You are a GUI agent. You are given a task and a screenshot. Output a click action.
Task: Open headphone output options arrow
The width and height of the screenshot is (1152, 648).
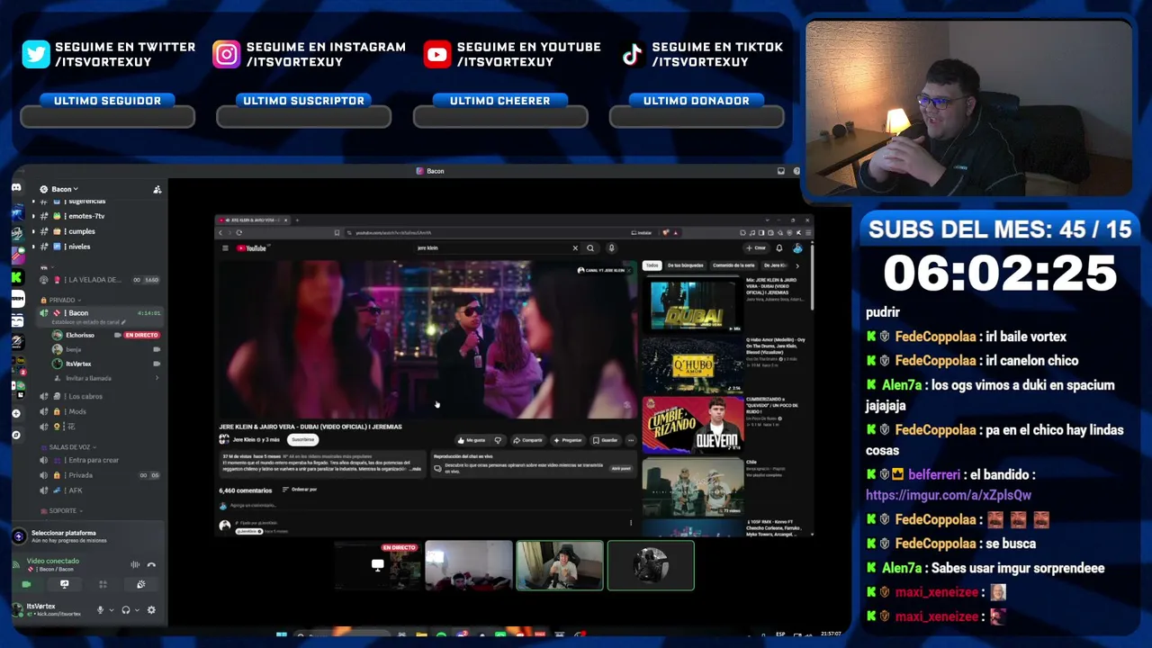[x=137, y=610]
